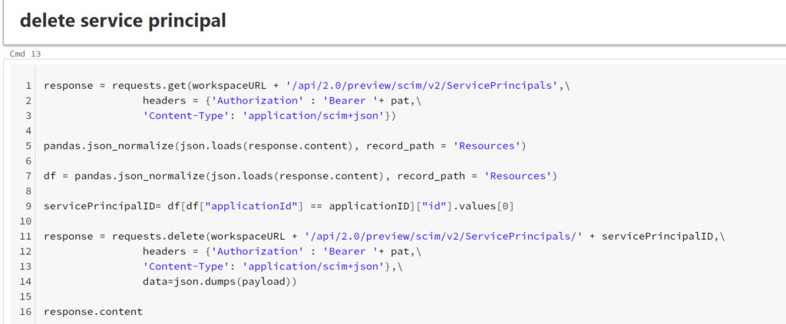
Task: Click response.content on line 16
Action: (93, 312)
